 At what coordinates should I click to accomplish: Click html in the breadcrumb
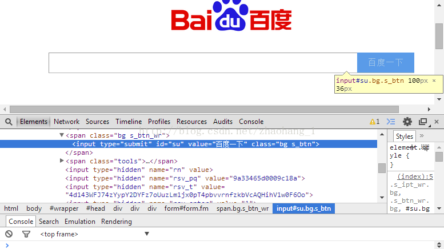point(11,208)
